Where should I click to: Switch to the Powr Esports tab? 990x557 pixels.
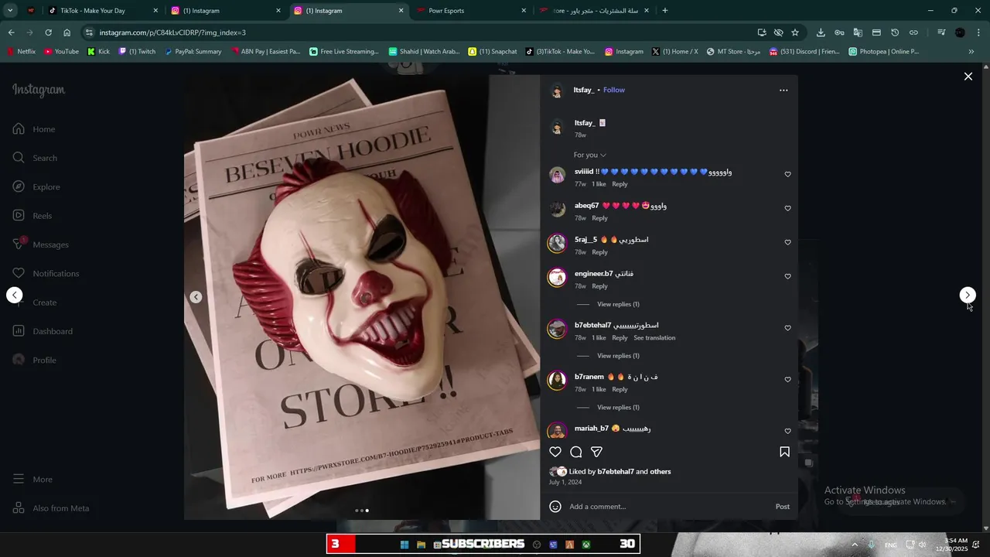(x=471, y=11)
